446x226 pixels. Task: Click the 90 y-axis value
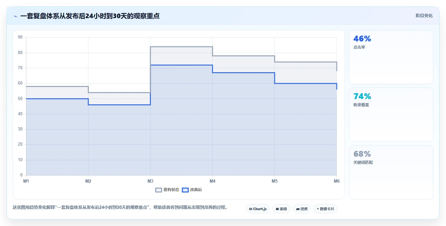(x=20, y=37)
